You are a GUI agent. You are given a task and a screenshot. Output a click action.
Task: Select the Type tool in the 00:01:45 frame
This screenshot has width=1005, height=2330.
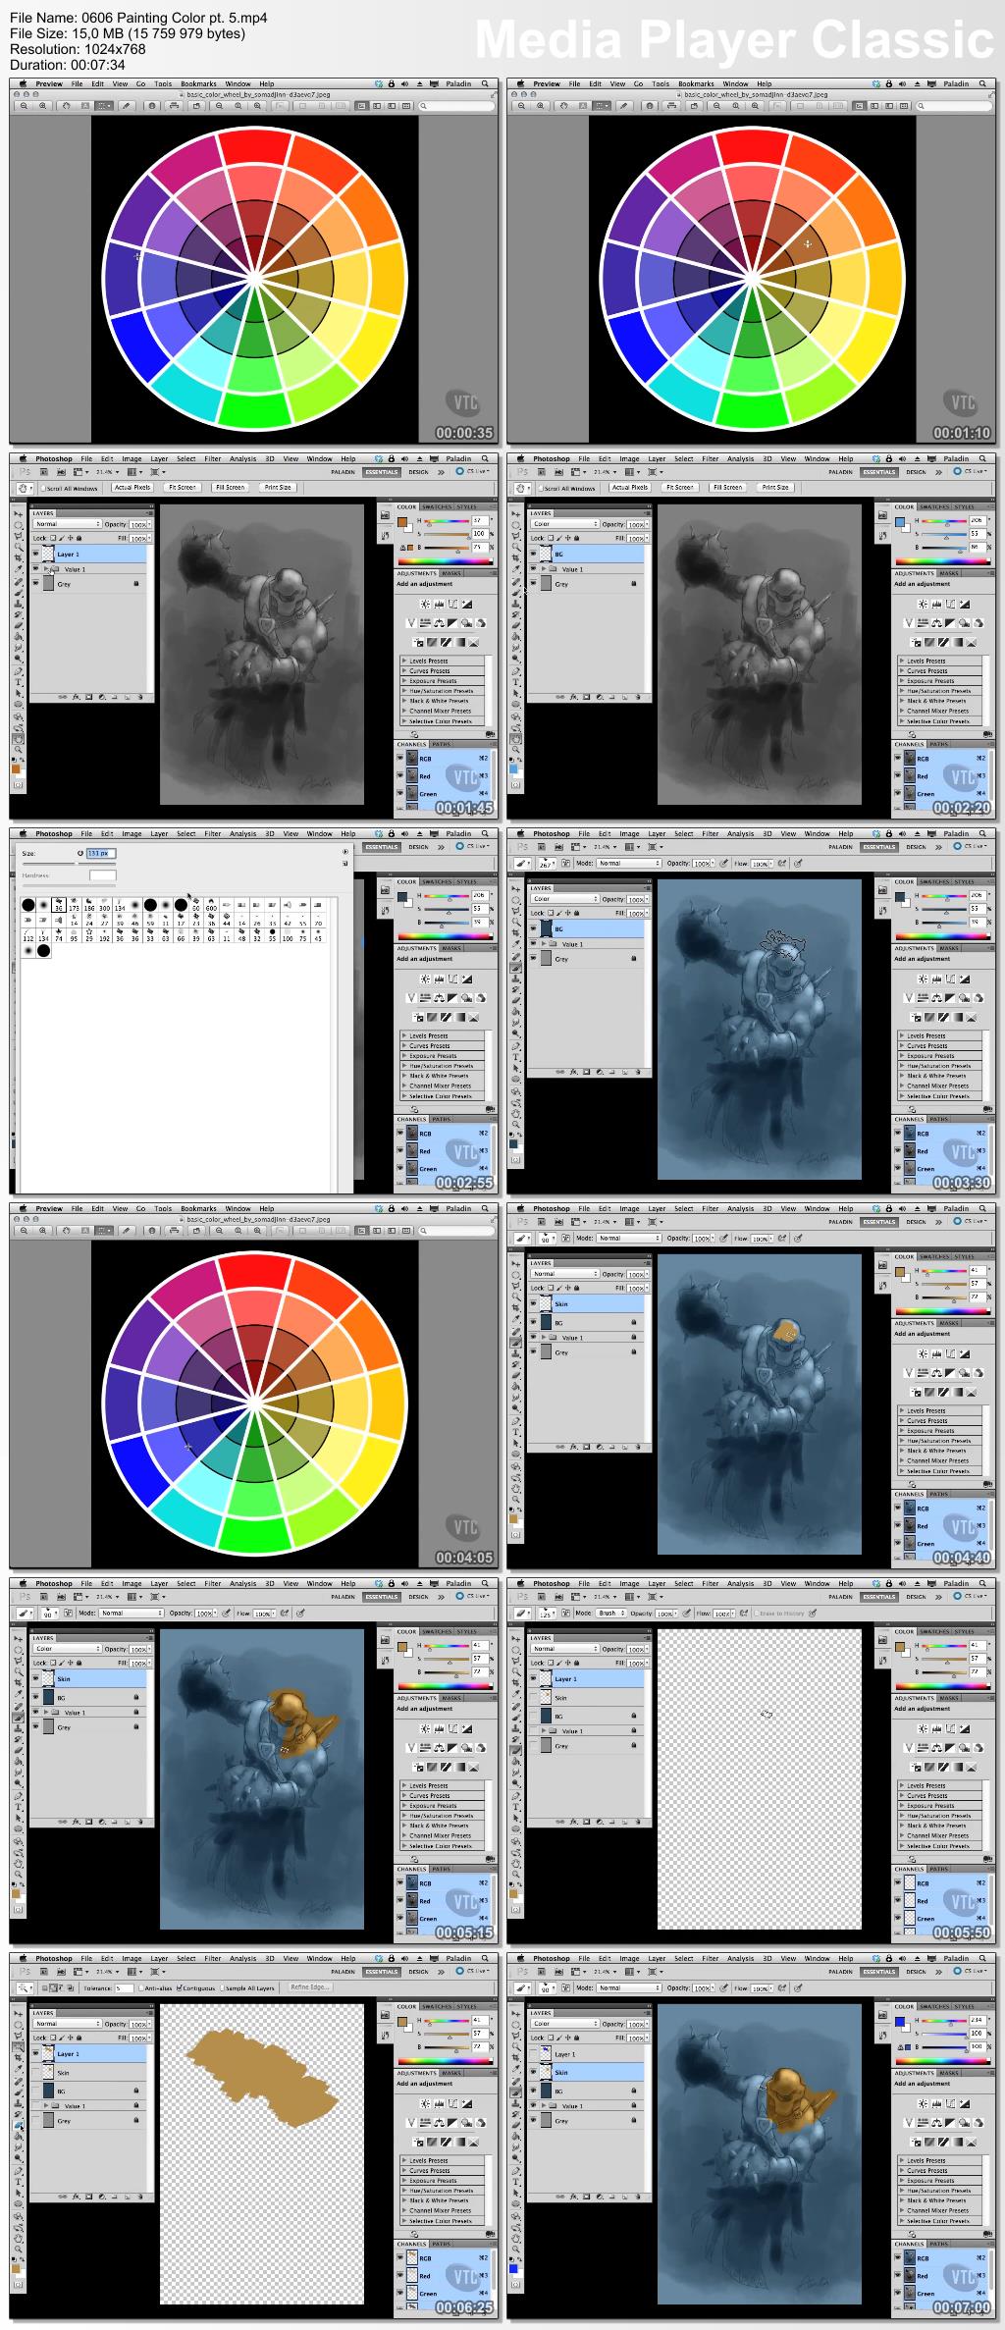[19, 683]
